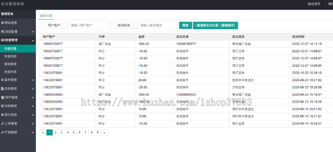Image resolution: width=333 pixels, height=152 pixels.
Task: Go to pagination page 8
Action: 91,132
